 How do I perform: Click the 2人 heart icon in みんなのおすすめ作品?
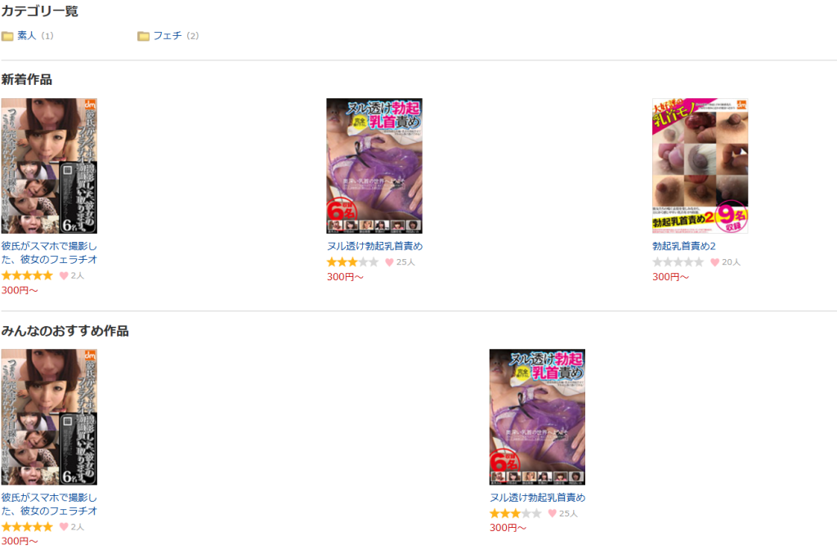pyautogui.click(x=64, y=527)
